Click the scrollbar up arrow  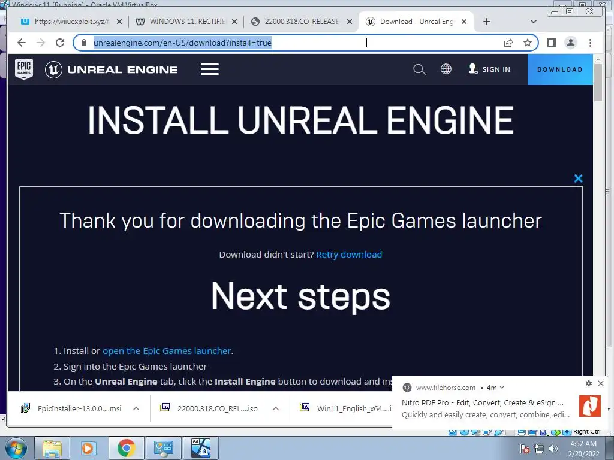[598, 59]
